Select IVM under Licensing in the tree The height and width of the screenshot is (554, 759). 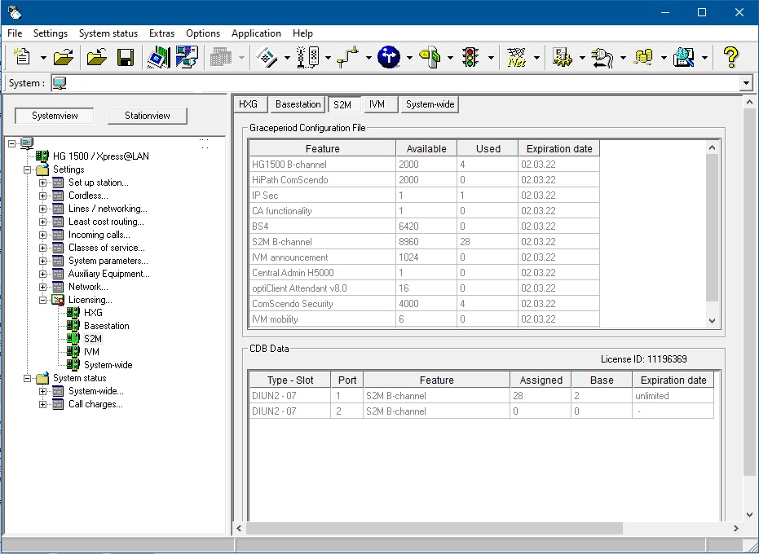pyautogui.click(x=91, y=352)
